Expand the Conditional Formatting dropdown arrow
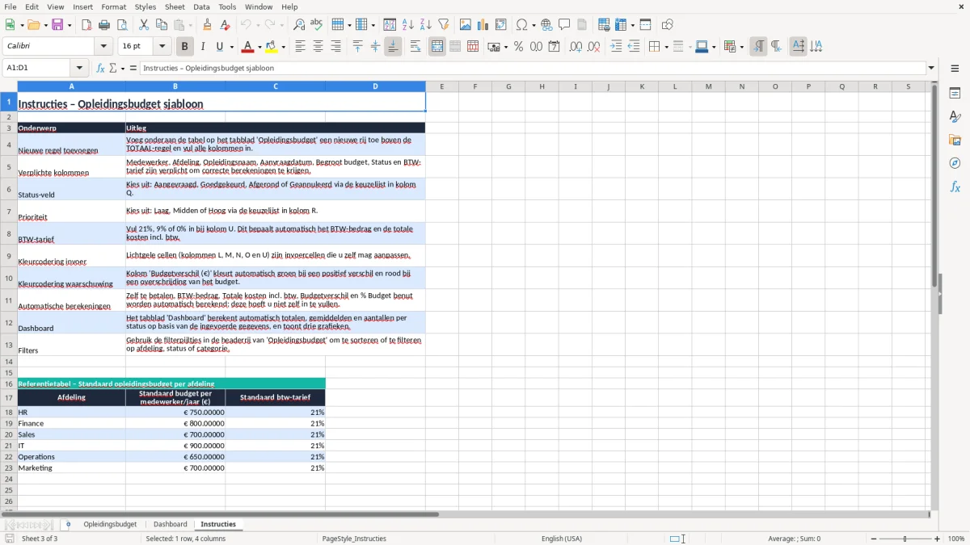Image resolution: width=970 pixels, height=545 pixels. 741,47
